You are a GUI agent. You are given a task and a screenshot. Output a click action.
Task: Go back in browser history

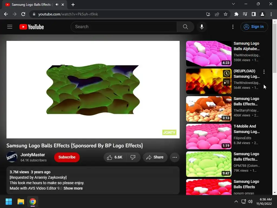[6, 14]
